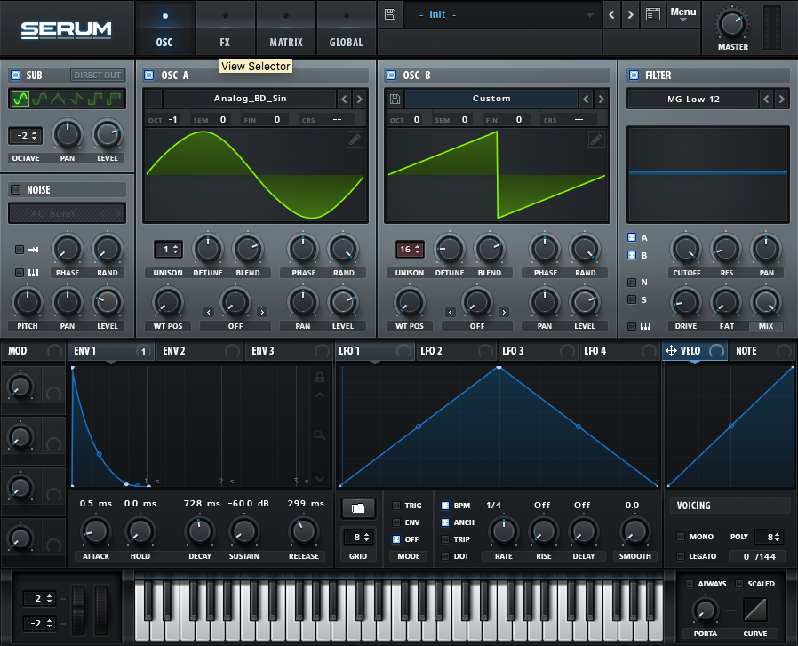Select the ENV 2 tab
This screenshot has height=646, width=798.
pos(199,351)
